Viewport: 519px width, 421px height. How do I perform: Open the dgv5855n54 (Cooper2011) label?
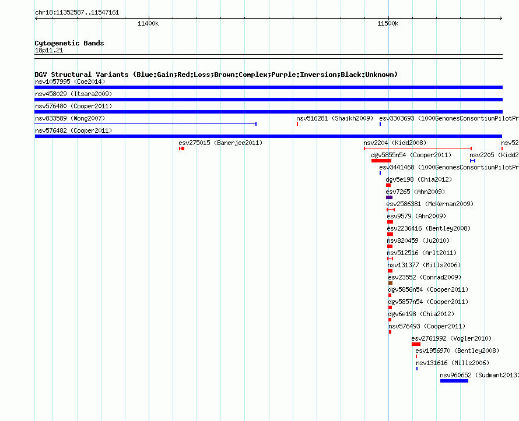[411, 155]
